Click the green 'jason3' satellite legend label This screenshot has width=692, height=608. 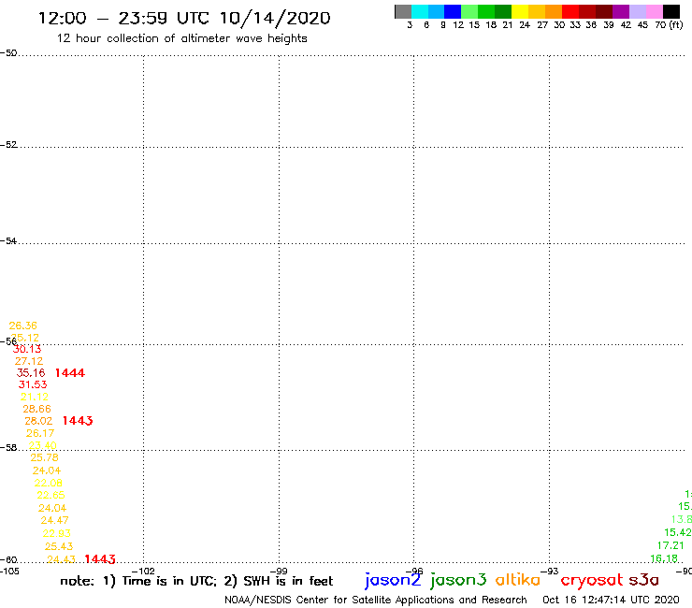click(x=458, y=580)
